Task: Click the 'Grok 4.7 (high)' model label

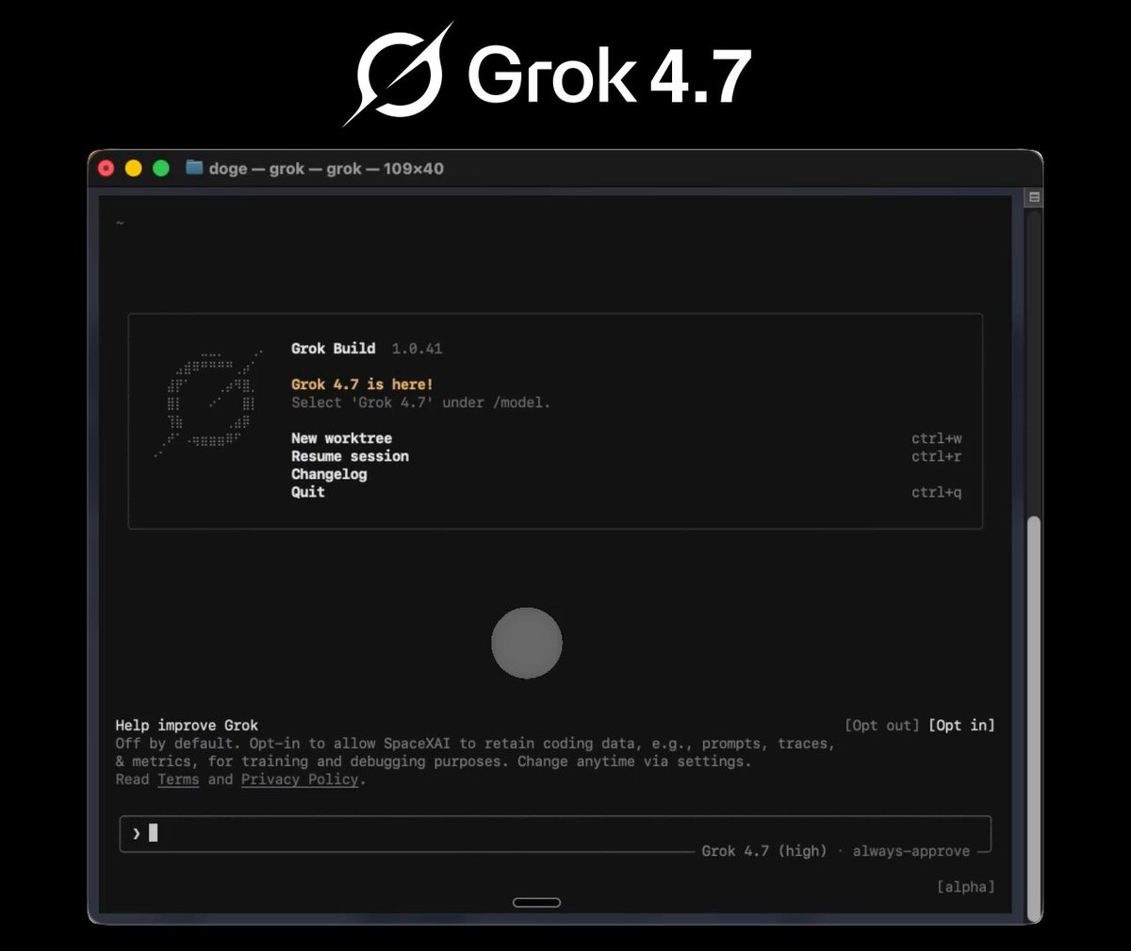Action: click(764, 851)
